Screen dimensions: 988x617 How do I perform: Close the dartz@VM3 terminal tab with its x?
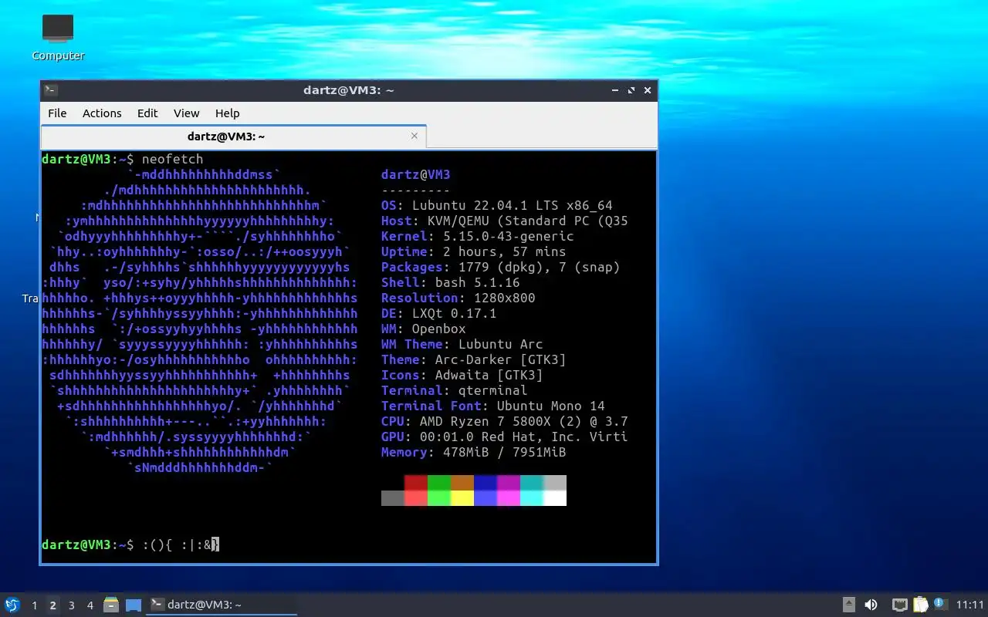[x=414, y=136]
